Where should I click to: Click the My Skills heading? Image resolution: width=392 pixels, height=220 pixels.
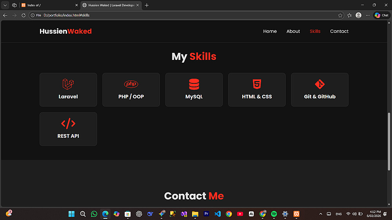194,56
